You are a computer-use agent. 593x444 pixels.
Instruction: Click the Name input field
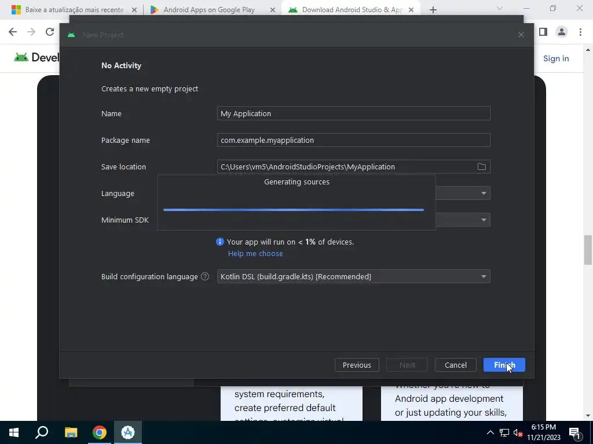pos(354,113)
